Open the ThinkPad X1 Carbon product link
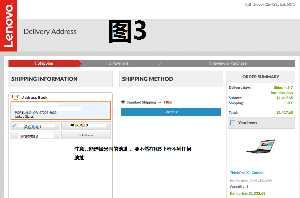The height and width of the screenshot is (198, 300). click(247, 173)
